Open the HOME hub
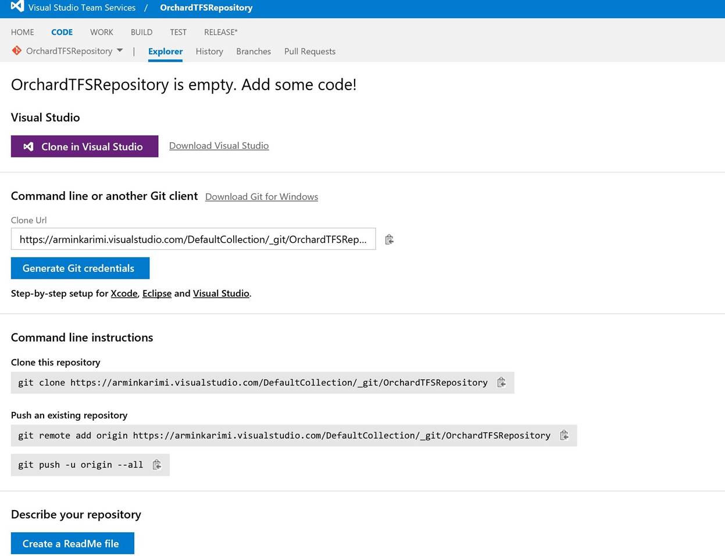The height and width of the screenshot is (556, 725). click(23, 32)
